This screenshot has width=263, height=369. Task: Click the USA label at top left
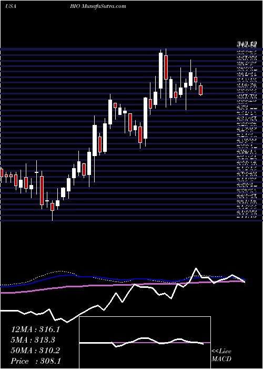(x=11, y=6)
